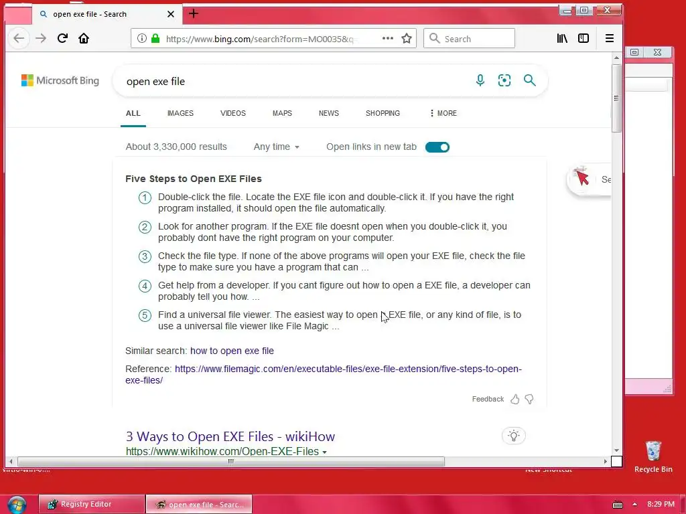Show the sidebars panel
This screenshot has width=686, height=514.
pos(584,38)
